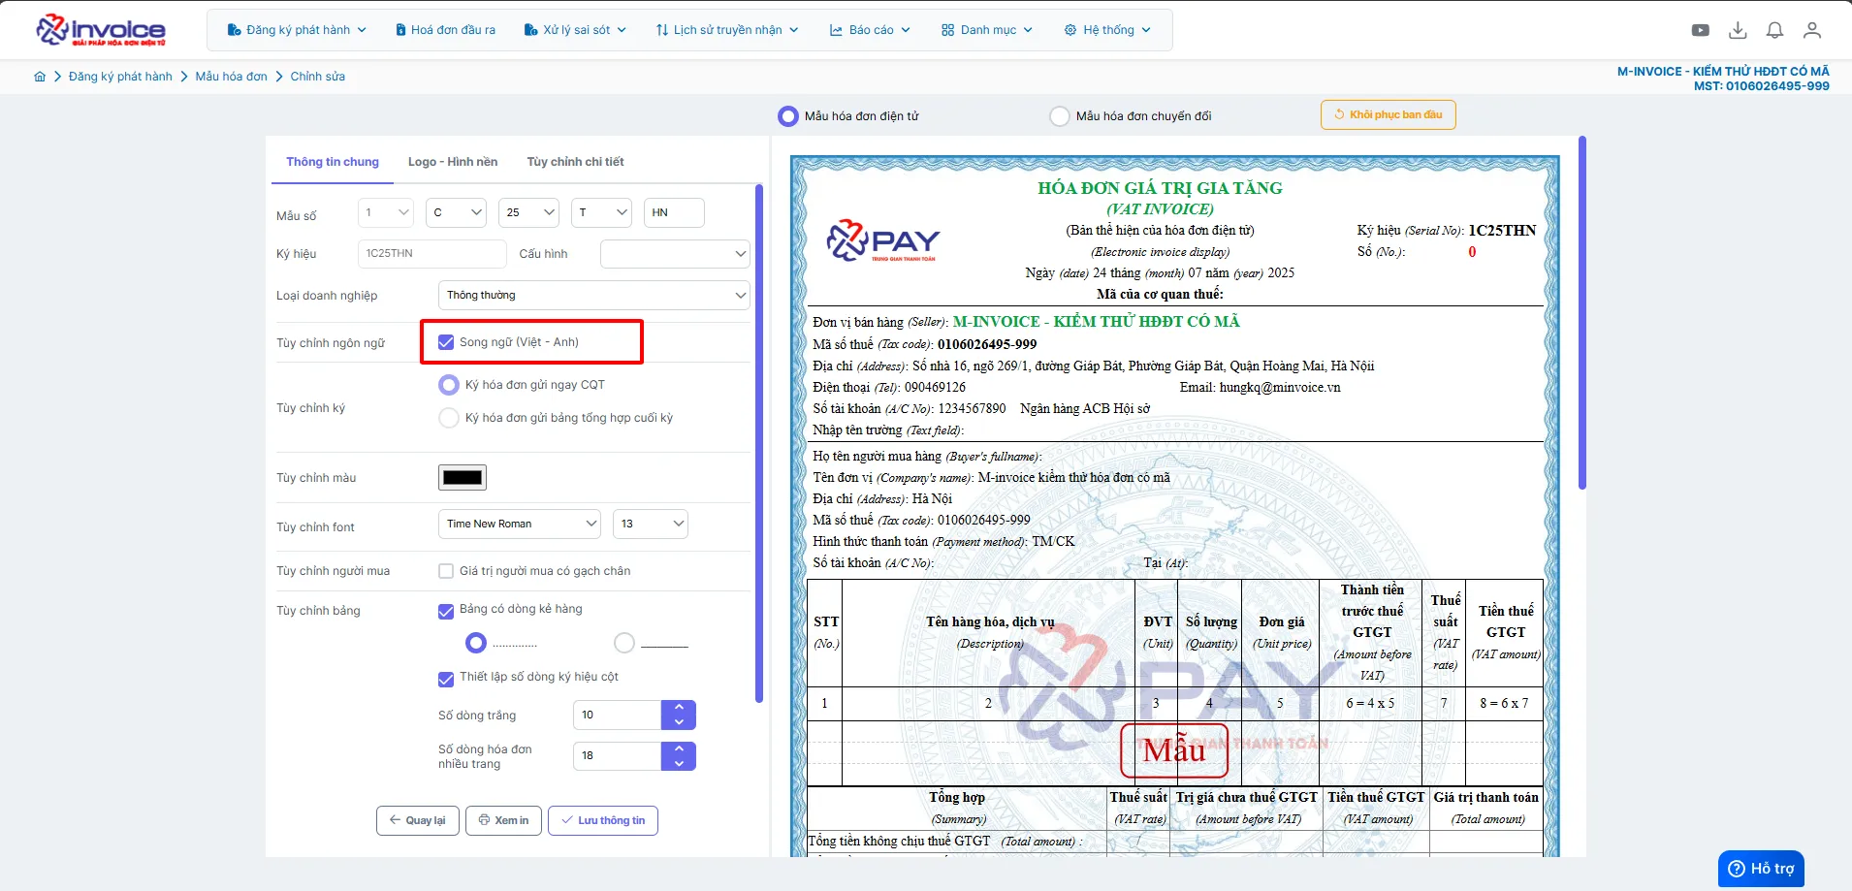1852x891 pixels.
Task: Click the invoice preview vertical scrollbar
Action: (1582, 312)
